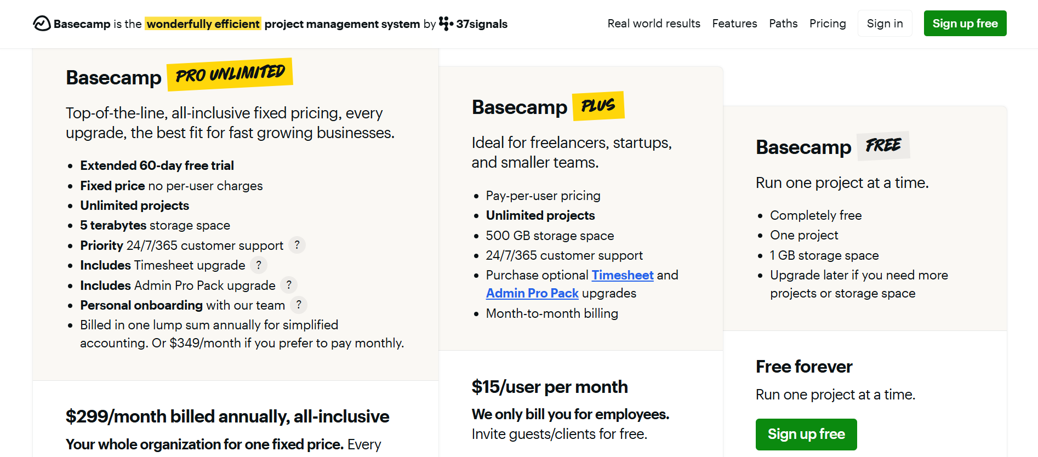Screen dimensions: 1038x457
Task: Select 'Pay-per-user pricing' item
Action: click(543, 196)
